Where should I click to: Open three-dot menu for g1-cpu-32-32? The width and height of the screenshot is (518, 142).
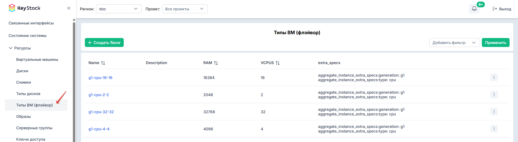point(494,112)
